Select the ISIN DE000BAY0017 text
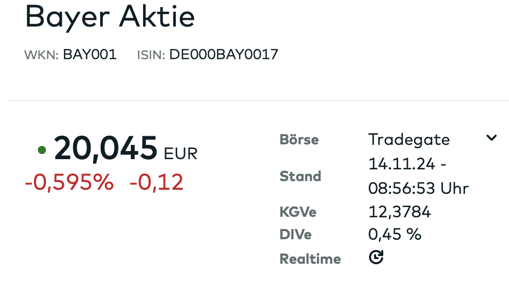Screen dimensions: 509x303 tap(223, 55)
